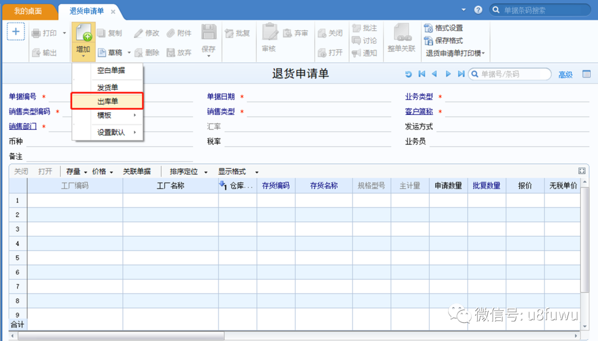This screenshot has width=598, height=341.
Task: Click the plus quick-add icon at toolbar left
Action: point(16,31)
